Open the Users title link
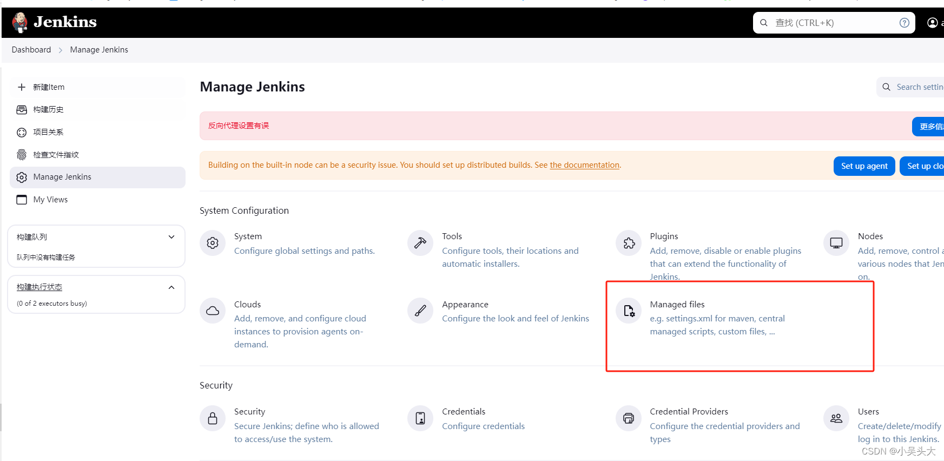The width and height of the screenshot is (944, 461). click(x=868, y=412)
